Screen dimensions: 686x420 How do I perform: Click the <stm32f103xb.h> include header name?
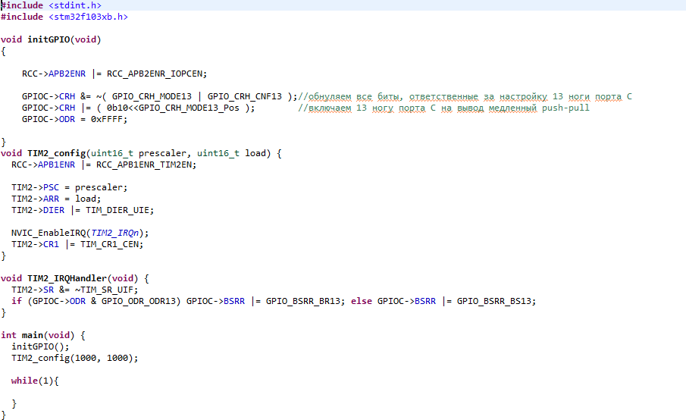pos(89,17)
